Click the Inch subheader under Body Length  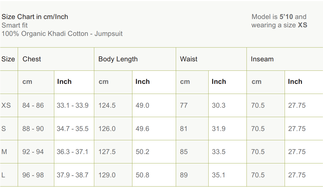[x=142, y=82]
